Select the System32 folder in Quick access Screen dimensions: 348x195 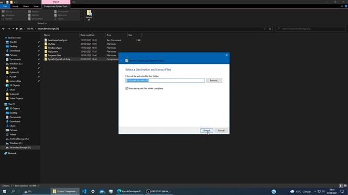[x=14, y=94]
